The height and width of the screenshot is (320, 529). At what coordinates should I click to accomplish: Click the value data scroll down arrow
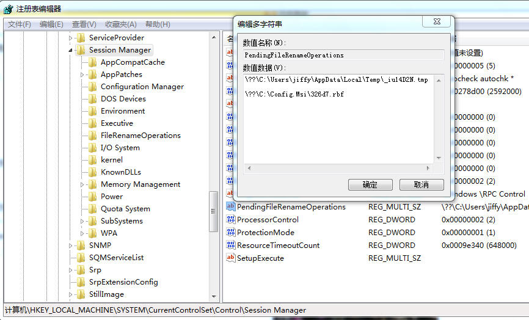pos(439,158)
